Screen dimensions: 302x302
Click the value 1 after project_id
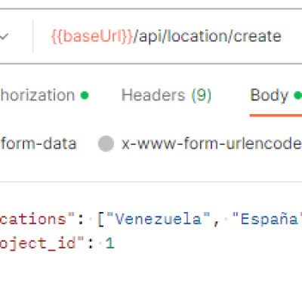pos(109,243)
